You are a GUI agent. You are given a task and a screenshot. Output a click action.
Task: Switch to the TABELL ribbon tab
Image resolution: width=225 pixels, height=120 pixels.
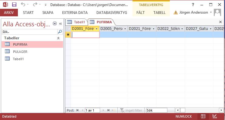[160, 13]
